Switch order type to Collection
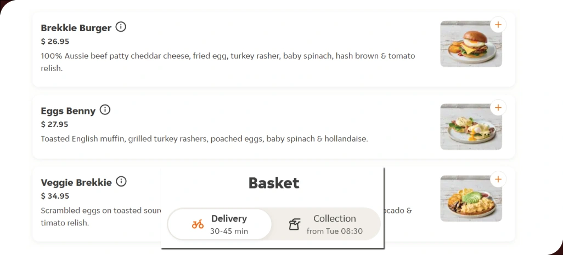 point(326,224)
